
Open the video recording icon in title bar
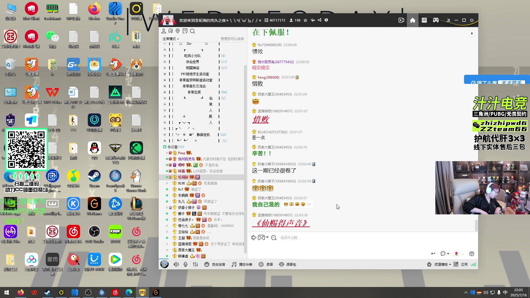[x=401, y=20]
